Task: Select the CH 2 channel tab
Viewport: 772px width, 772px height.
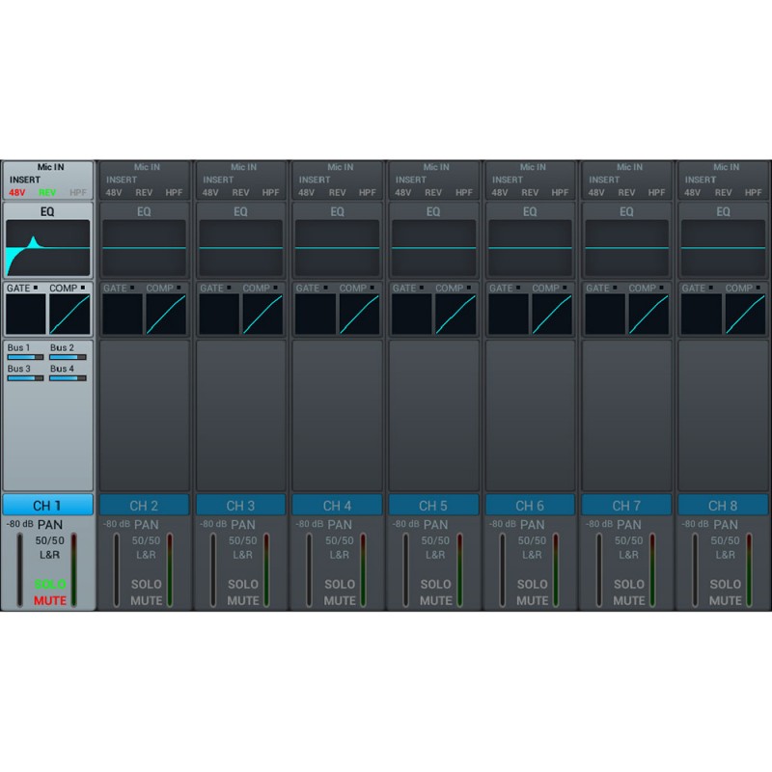Action: [144, 505]
